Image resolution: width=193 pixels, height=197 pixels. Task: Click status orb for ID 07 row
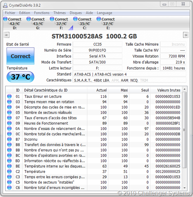9,118
